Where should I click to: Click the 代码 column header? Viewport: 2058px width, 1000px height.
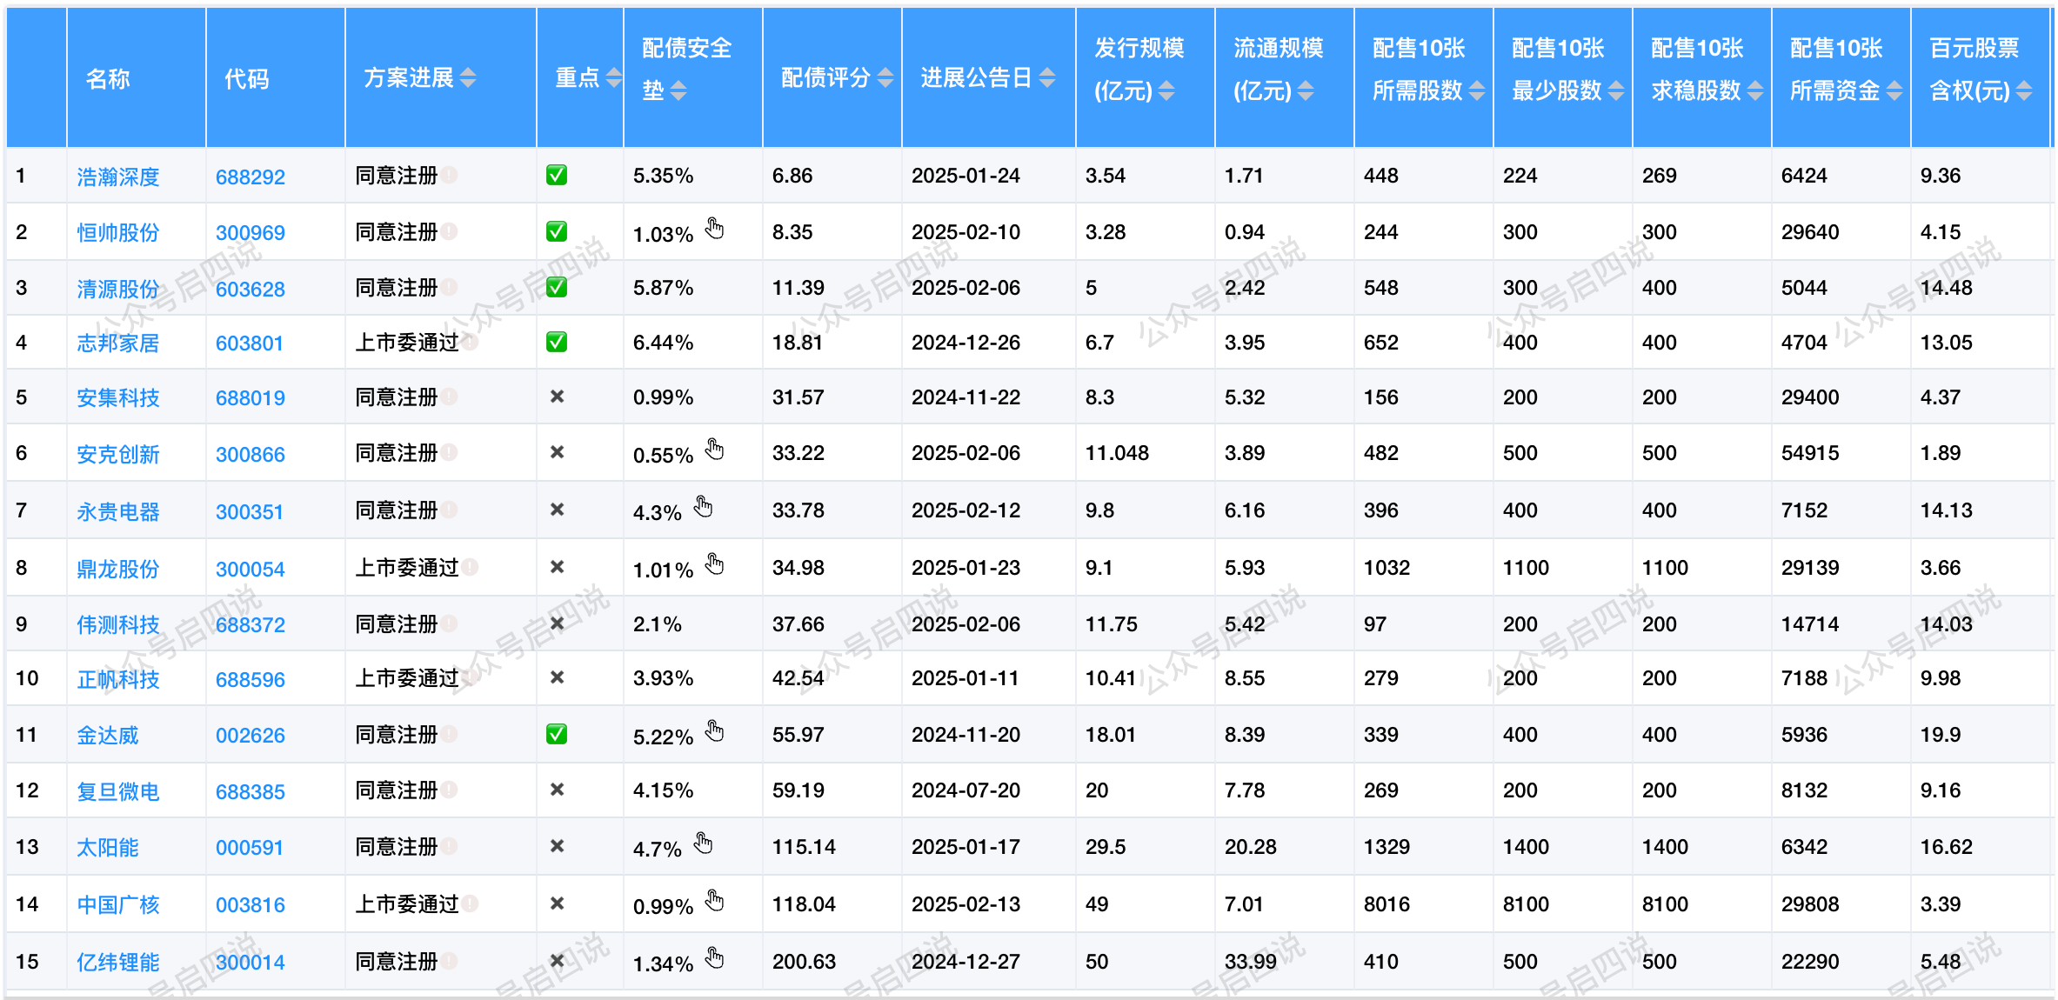click(x=247, y=79)
